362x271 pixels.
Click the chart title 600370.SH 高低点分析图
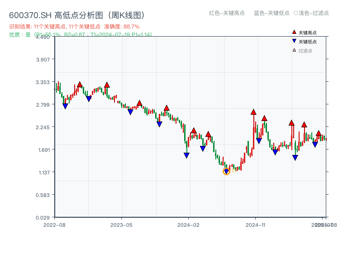tap(77, 15)
